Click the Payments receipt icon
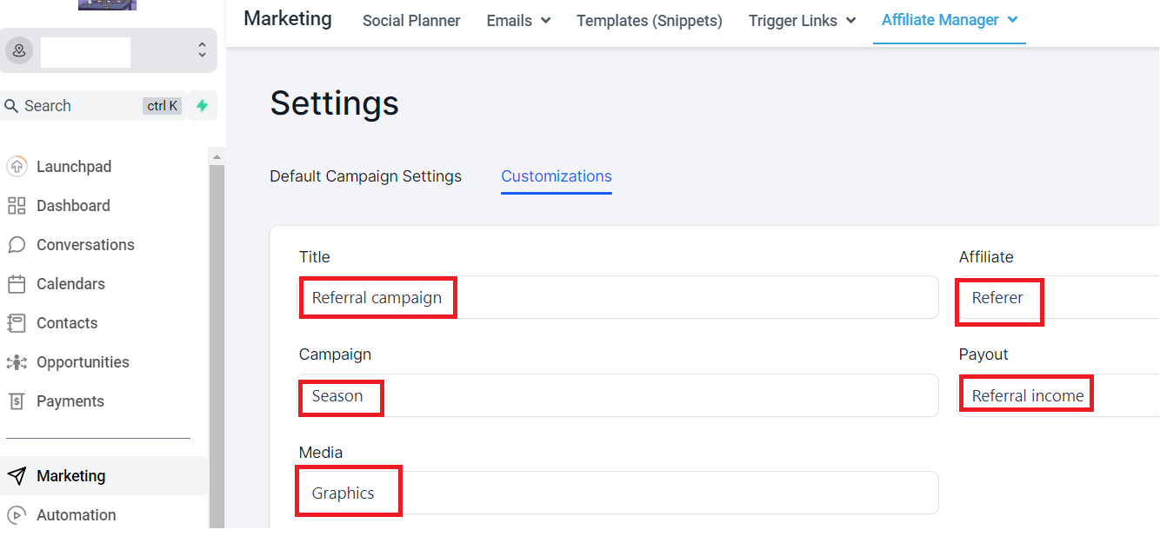 tap(17, 401)
